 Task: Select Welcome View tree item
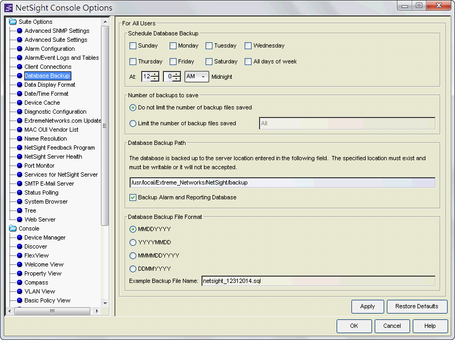click(x=44, y=265)
